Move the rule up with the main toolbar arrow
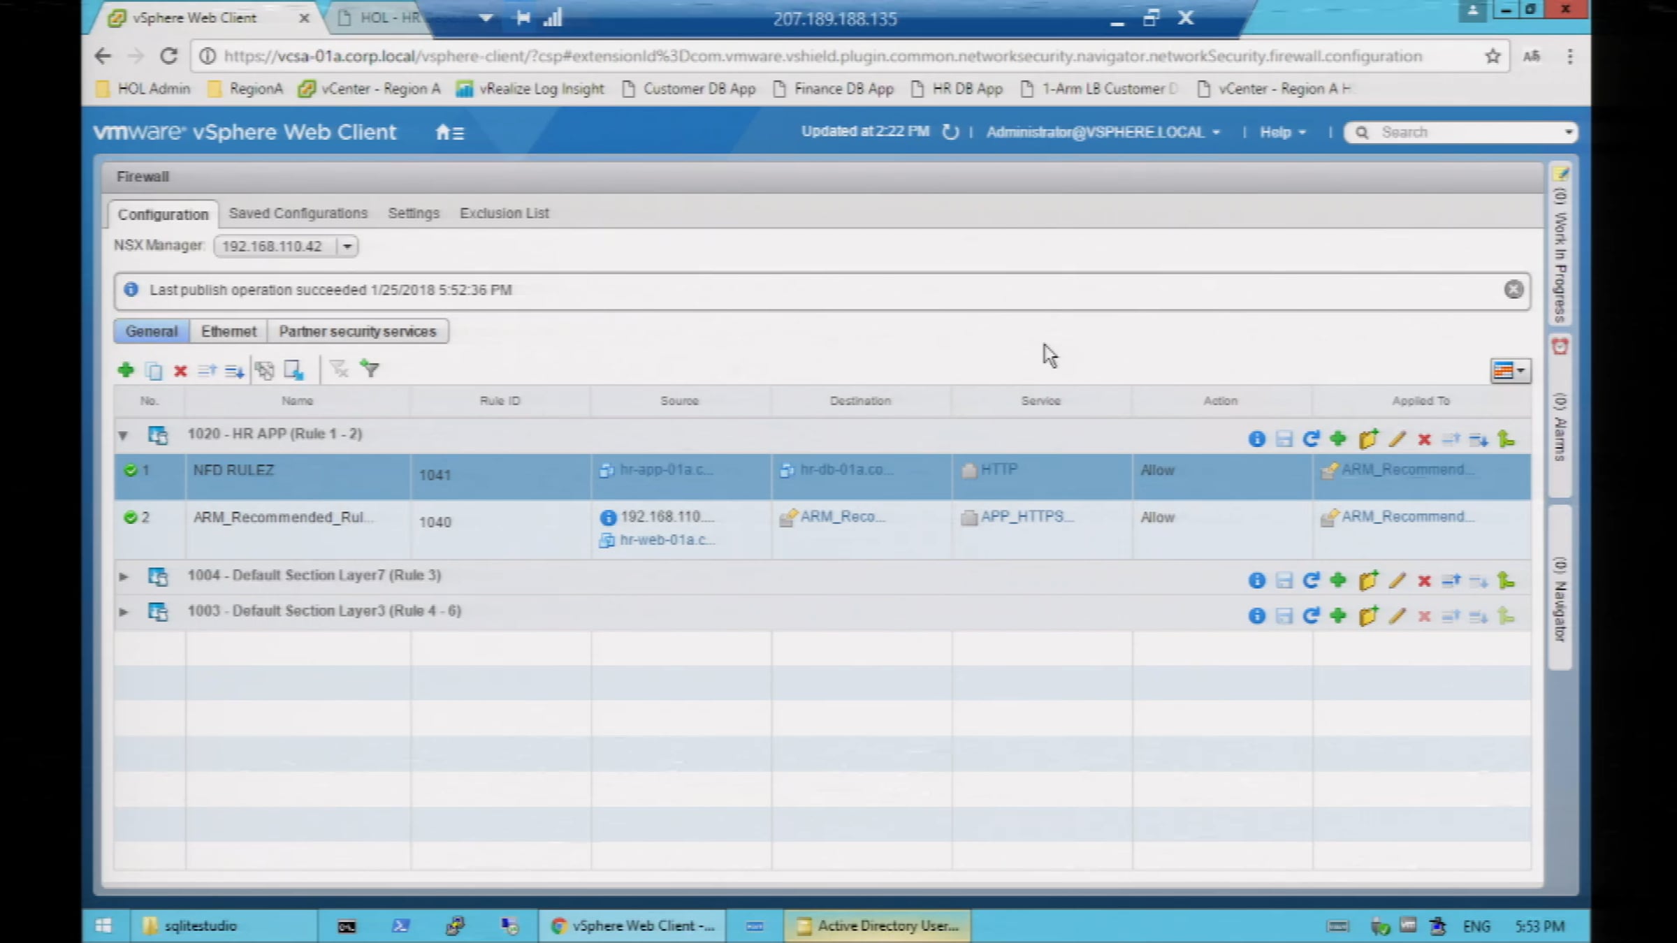Screen dimensions: 1677x943 (208, 370)
